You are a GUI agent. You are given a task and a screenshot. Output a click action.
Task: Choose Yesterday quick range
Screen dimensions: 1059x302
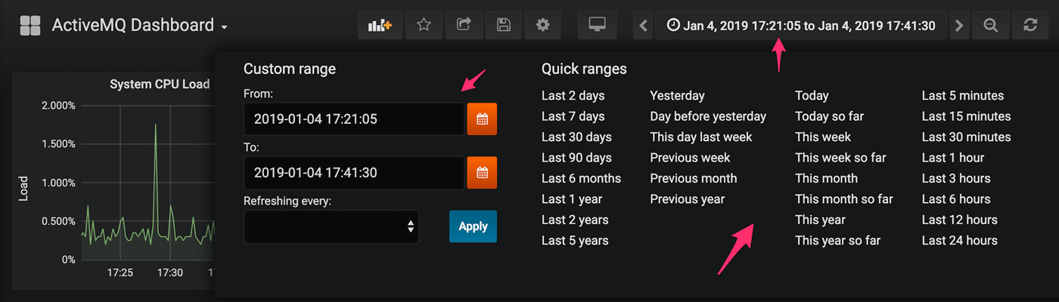pyautogui.click(x=677, y=96)
